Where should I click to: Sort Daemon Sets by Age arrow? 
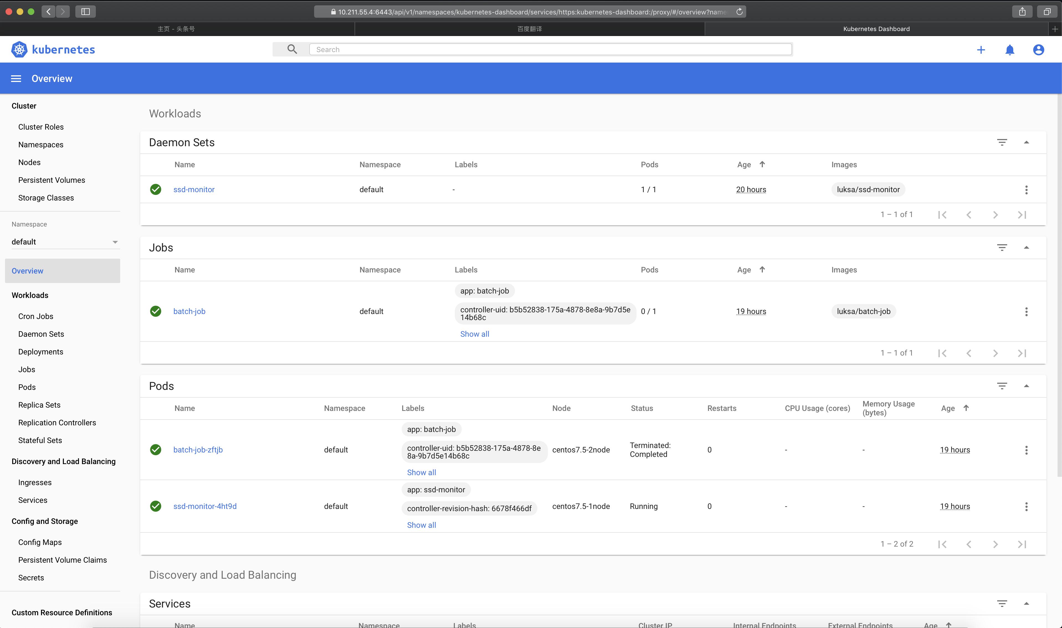coord(762,164)
